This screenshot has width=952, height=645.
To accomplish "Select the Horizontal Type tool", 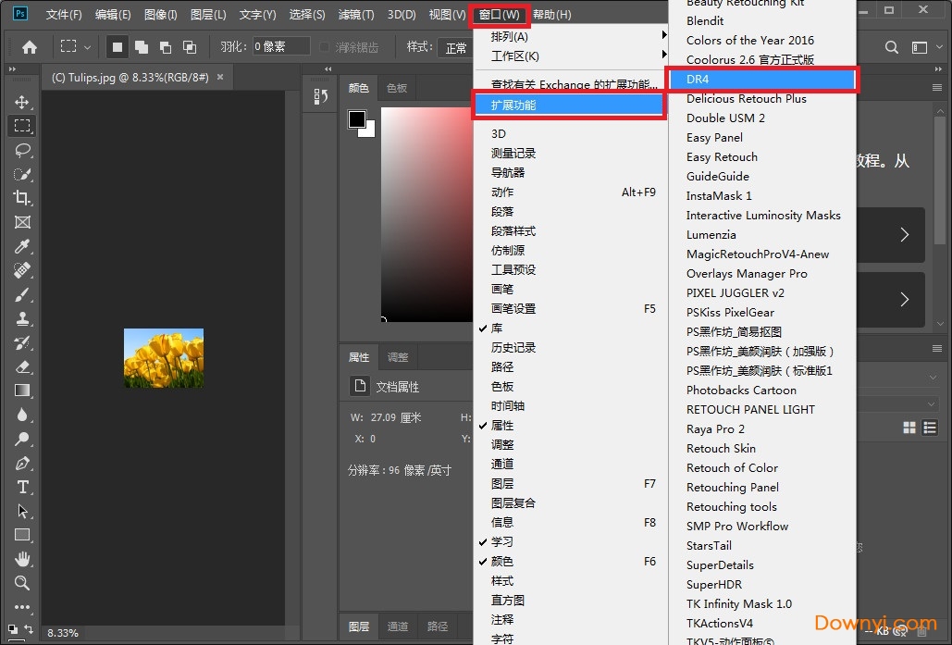I will (22, 487).
